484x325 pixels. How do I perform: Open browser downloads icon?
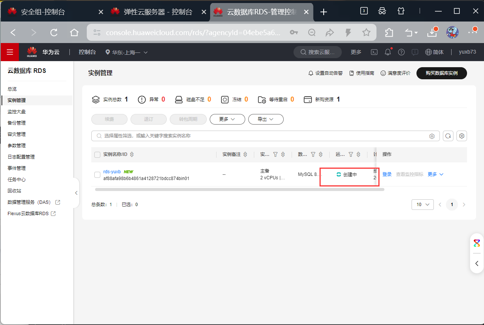[432, 32]
